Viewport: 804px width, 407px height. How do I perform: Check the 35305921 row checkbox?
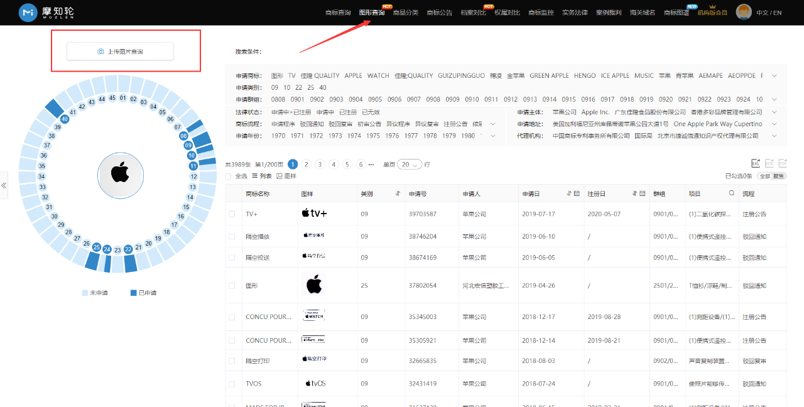[x=232, y=340]
